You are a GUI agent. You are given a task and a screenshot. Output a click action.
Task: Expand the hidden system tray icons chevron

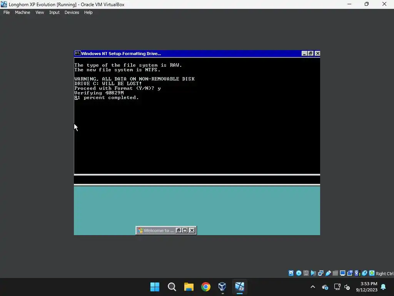coord(313,287)
